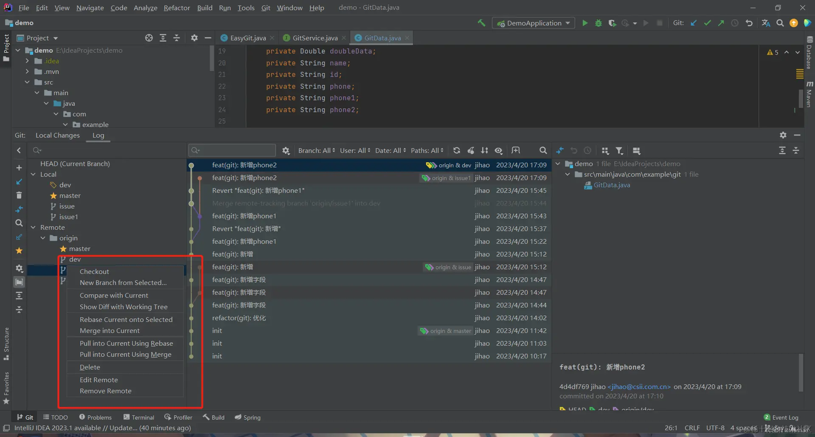The image size is (815, 437).
Task: Start debugging with the bug icon
Action: coord(599,23)
